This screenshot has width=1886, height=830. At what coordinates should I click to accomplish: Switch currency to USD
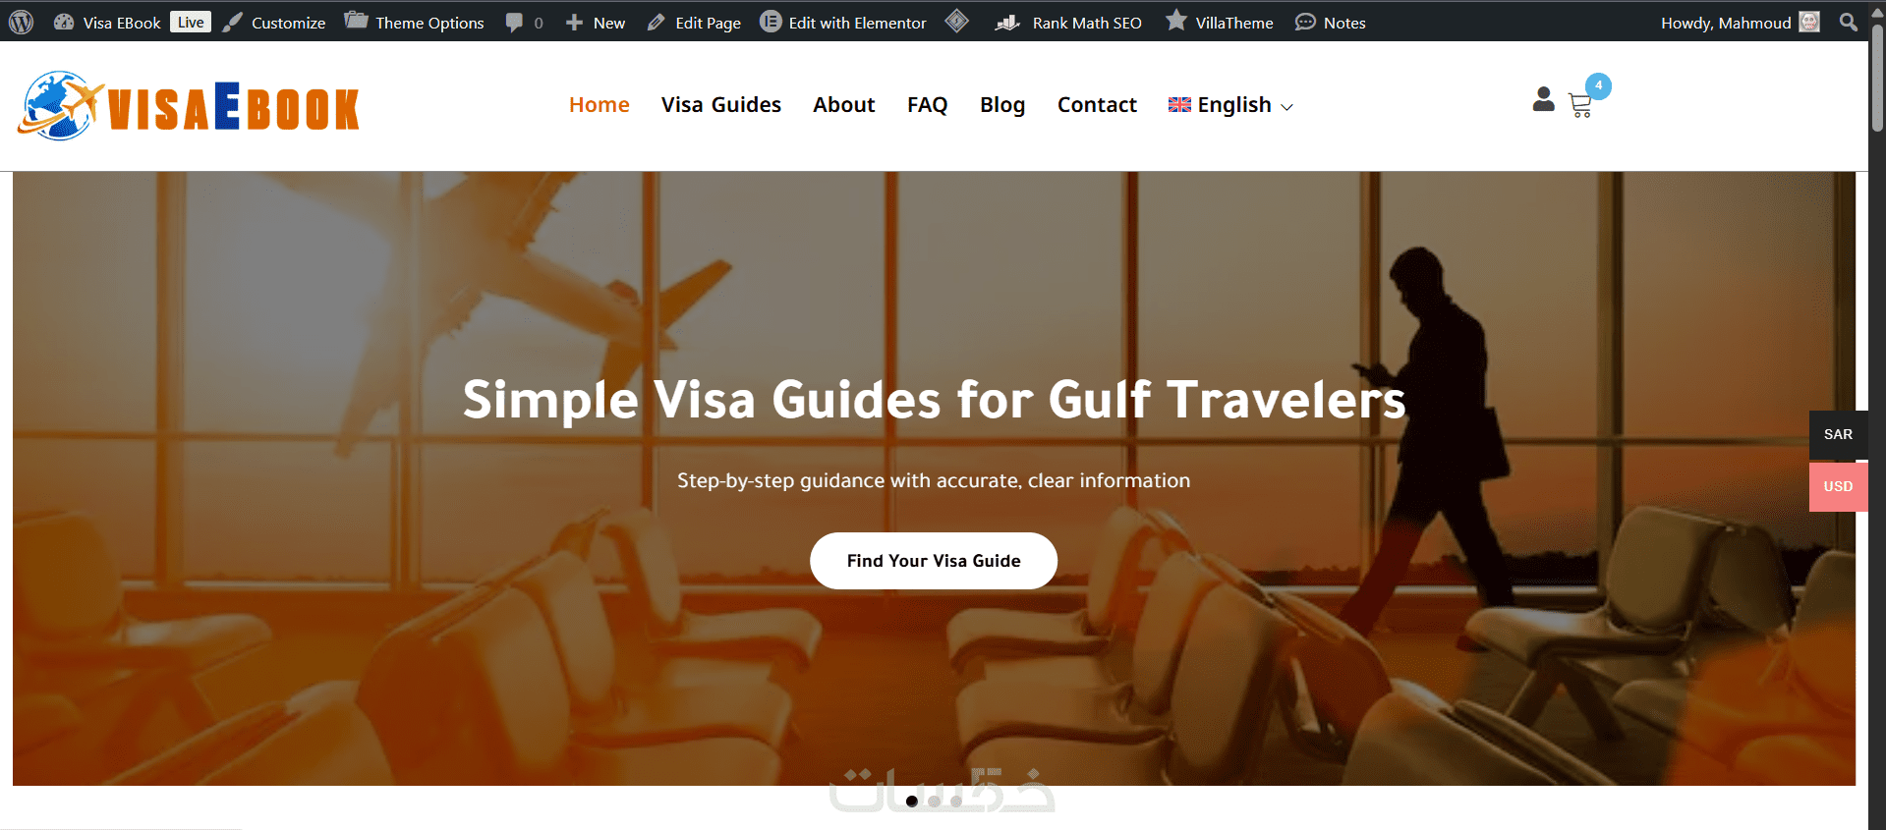pos(1838,486)
